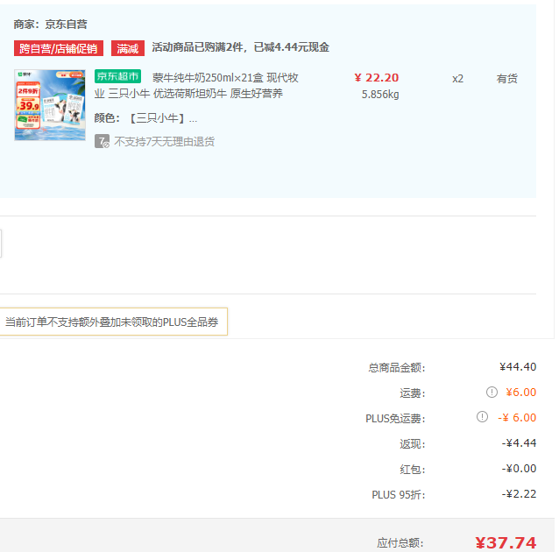Viewport: 559px width, 552px height.
Task: Click the 7-day no-return policy icon
Action: coord(102,142)
